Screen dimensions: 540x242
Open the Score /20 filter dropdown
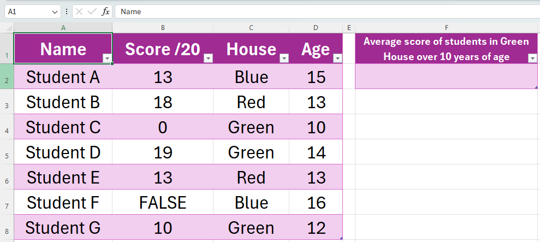coord(208,58)
